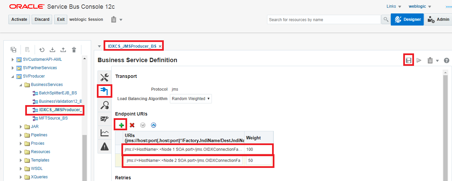Click the refresh tree icon
The image size is (452, 181).
(x=42, y=50)
